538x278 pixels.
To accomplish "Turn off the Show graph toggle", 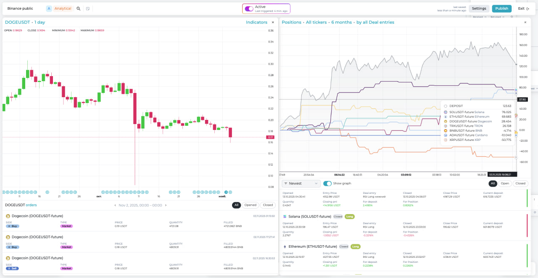I will [328, 183].
